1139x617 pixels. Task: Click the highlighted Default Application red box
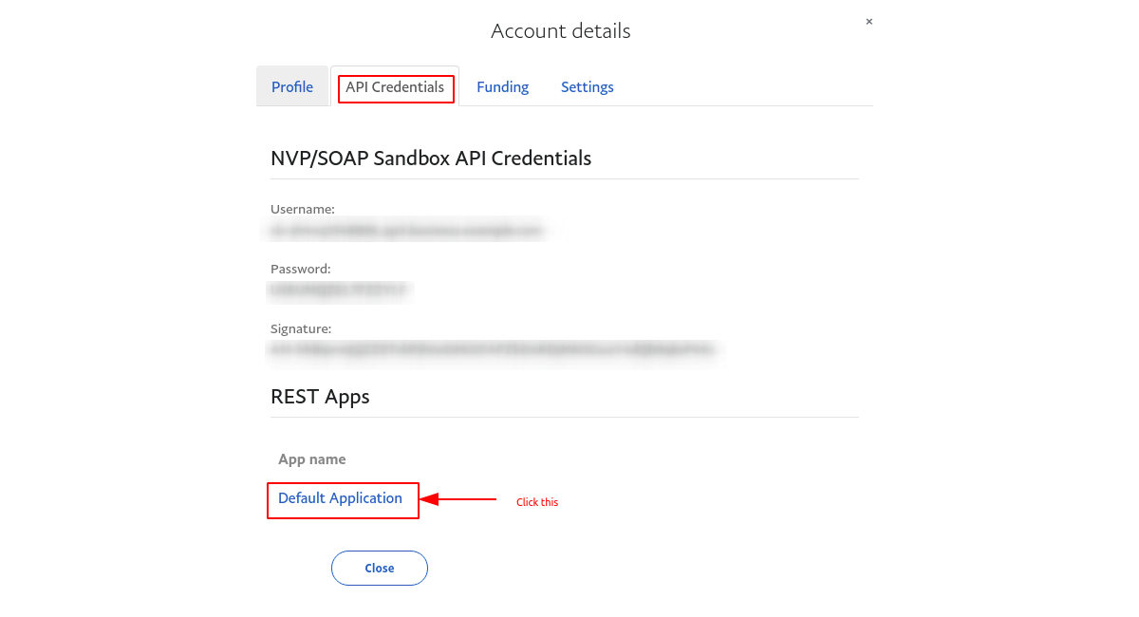(343, 500)
